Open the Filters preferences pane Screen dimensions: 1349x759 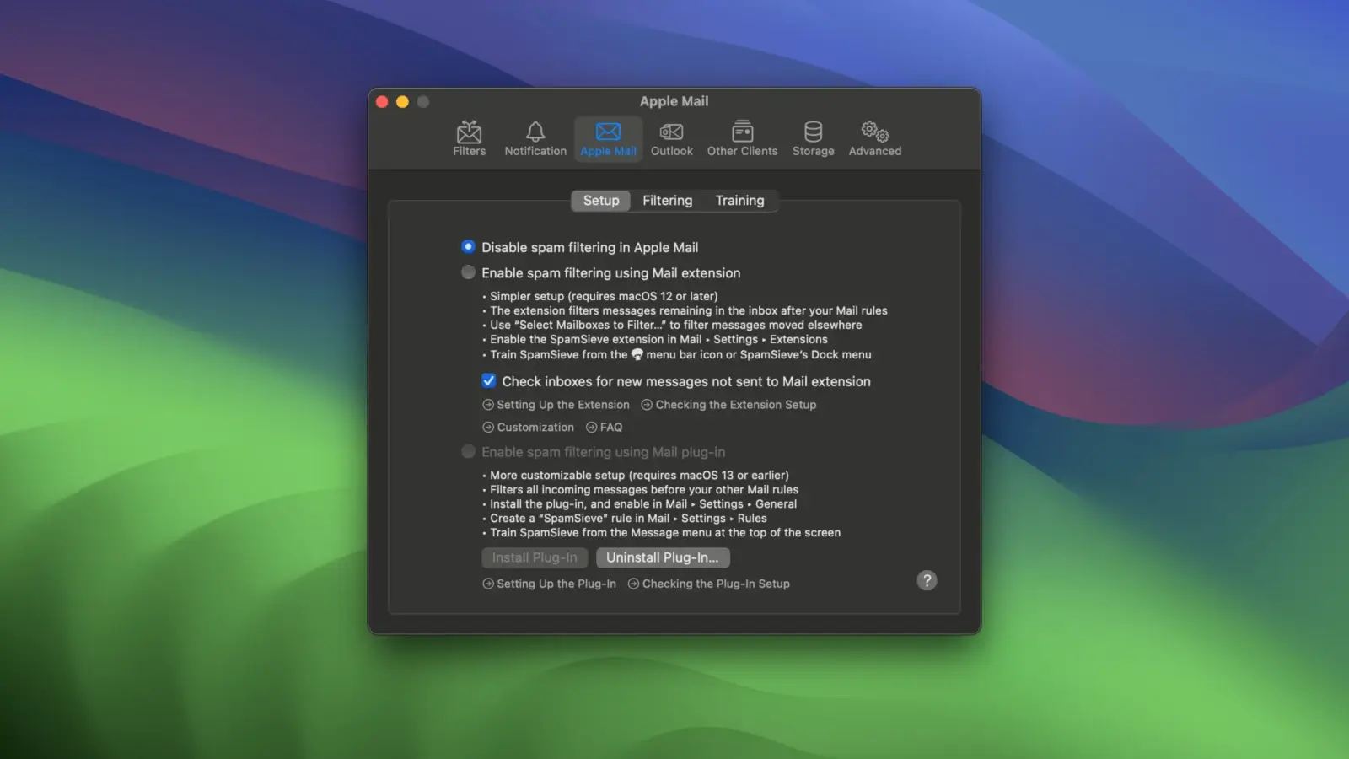[x=469, y=138]
